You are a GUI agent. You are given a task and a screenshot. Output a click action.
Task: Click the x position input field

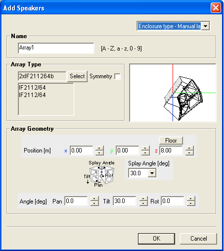click(82, 151)
